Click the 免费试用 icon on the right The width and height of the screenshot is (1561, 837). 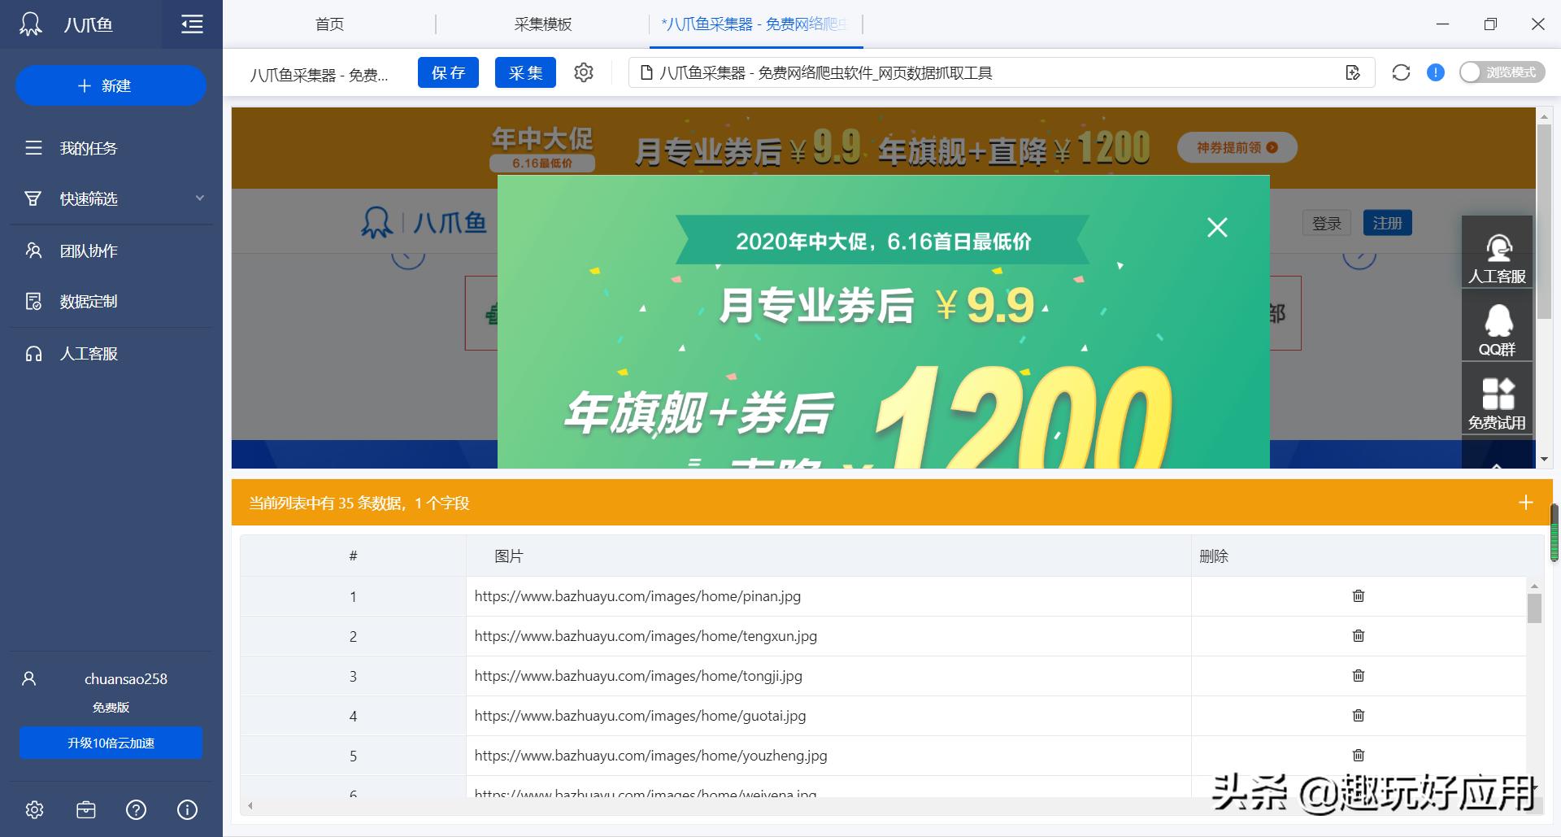coord(1498,399)
